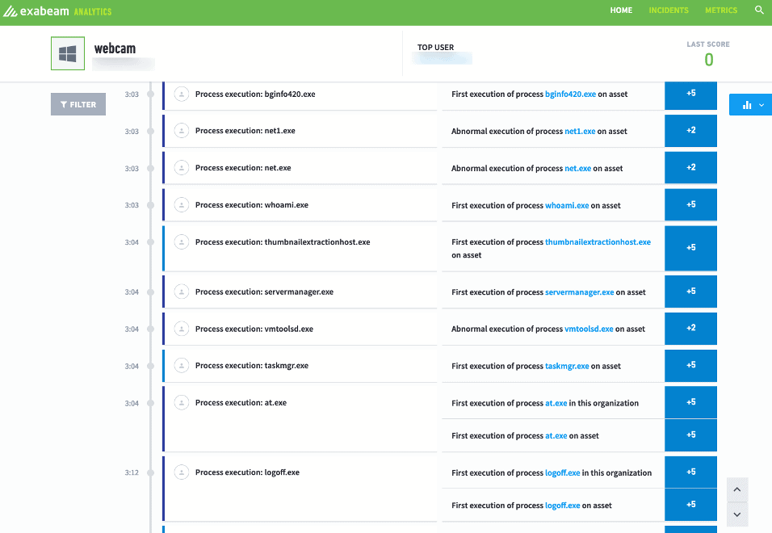Click the +5 score badge for bginfo420.exe

[690, 94]
